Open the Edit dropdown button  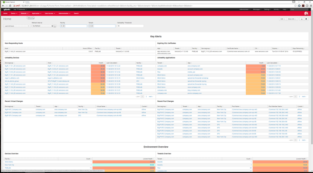[x=283, y=19]
